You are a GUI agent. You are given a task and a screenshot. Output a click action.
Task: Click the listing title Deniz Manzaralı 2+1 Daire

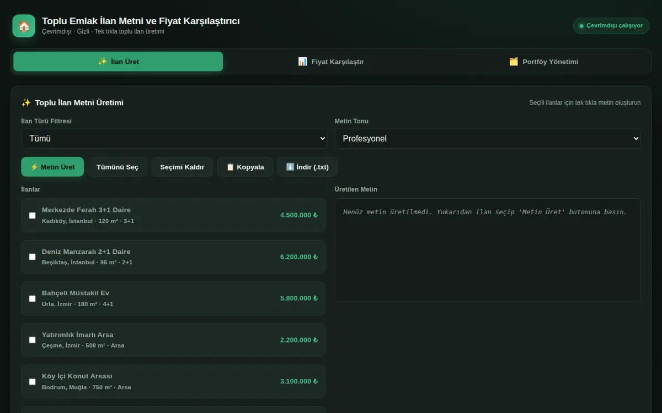pos(86,252)
